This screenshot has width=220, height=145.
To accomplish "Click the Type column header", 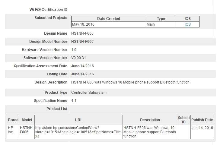I will tap(161, 19).
